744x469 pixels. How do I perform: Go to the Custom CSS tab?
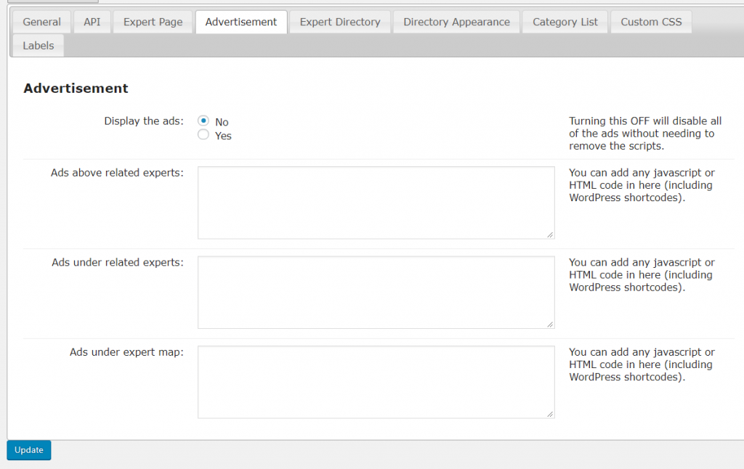[651, 22]
